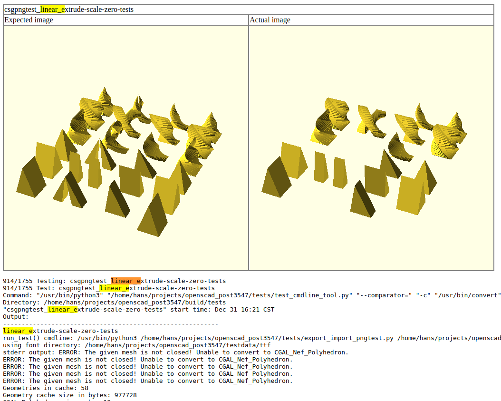The width and height of the screenshot is (501, 401).
Task: Click the 'Command: "/usr/bin/python3"' log line
Action: [x=252, y=295]
